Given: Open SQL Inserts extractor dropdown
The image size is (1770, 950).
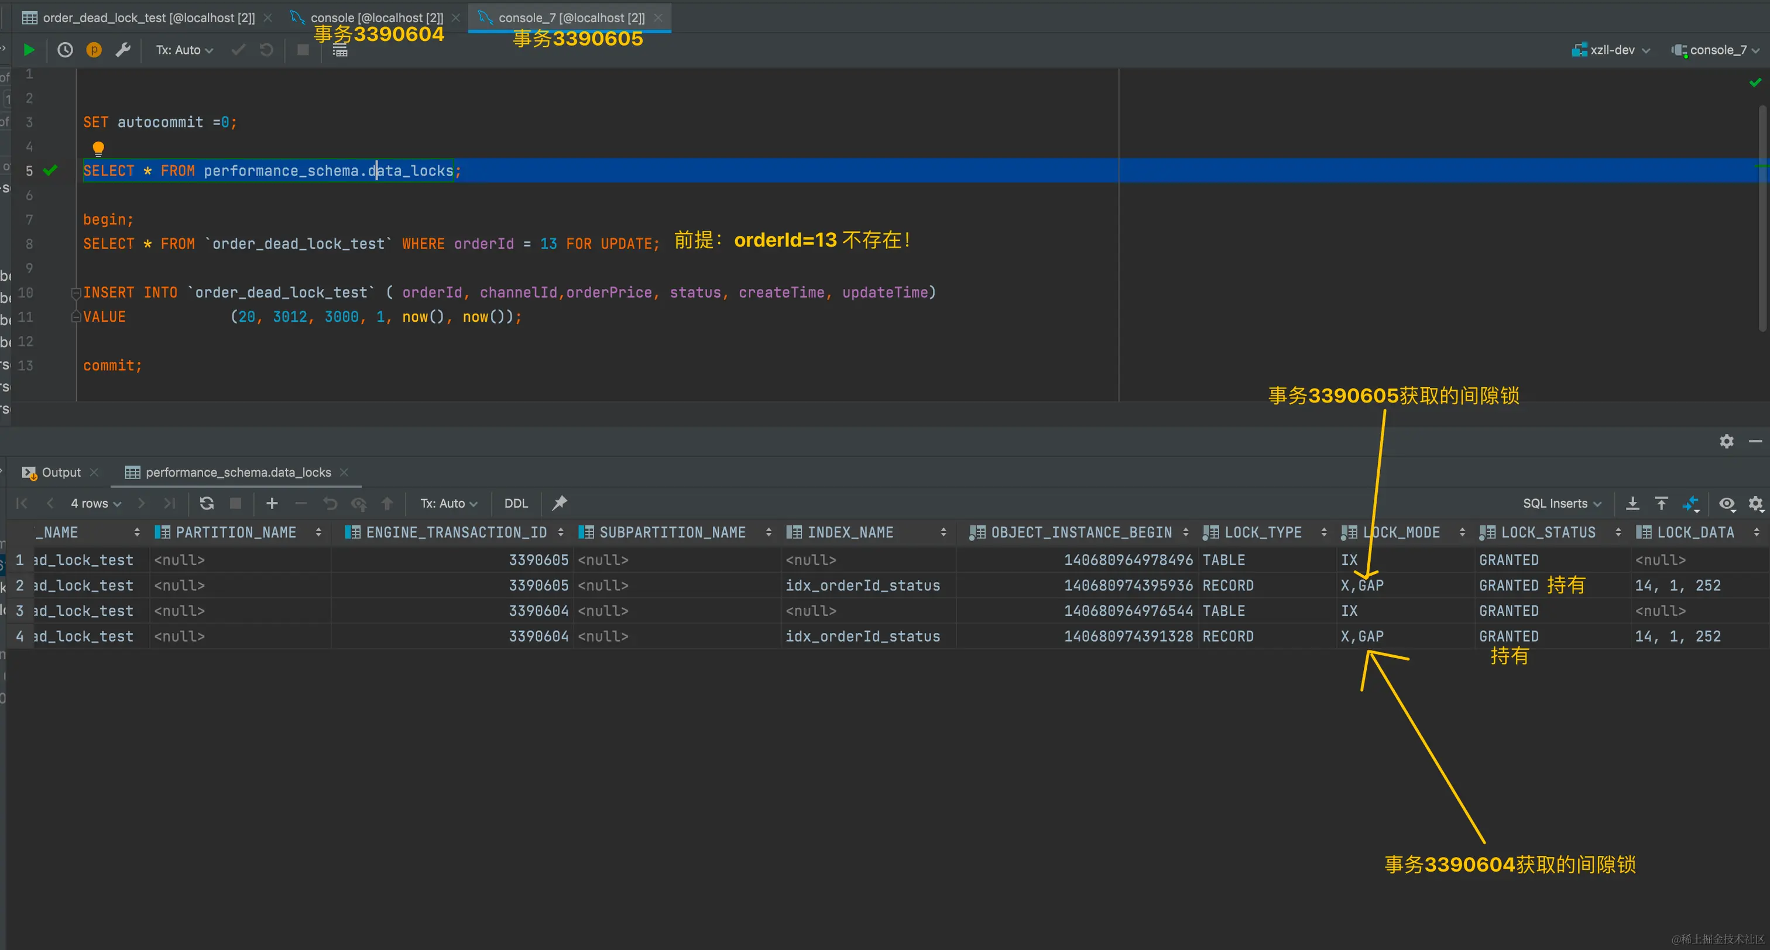Looking at the screenshot, I should 1562,504.
